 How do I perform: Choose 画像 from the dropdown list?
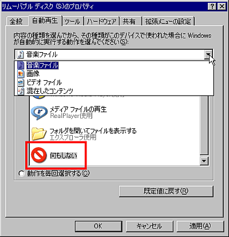pyautogui.click(x=33, y=74)
